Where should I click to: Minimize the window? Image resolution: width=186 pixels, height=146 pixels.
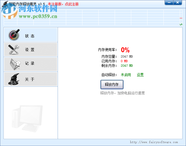(169, 3)
